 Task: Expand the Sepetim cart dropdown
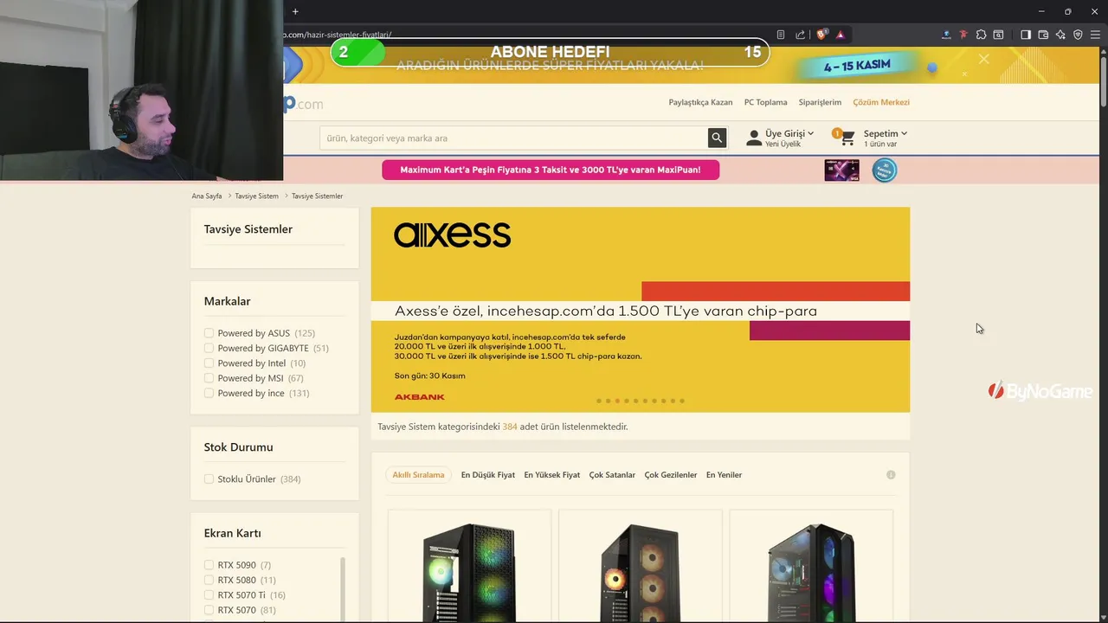(885, 133)
